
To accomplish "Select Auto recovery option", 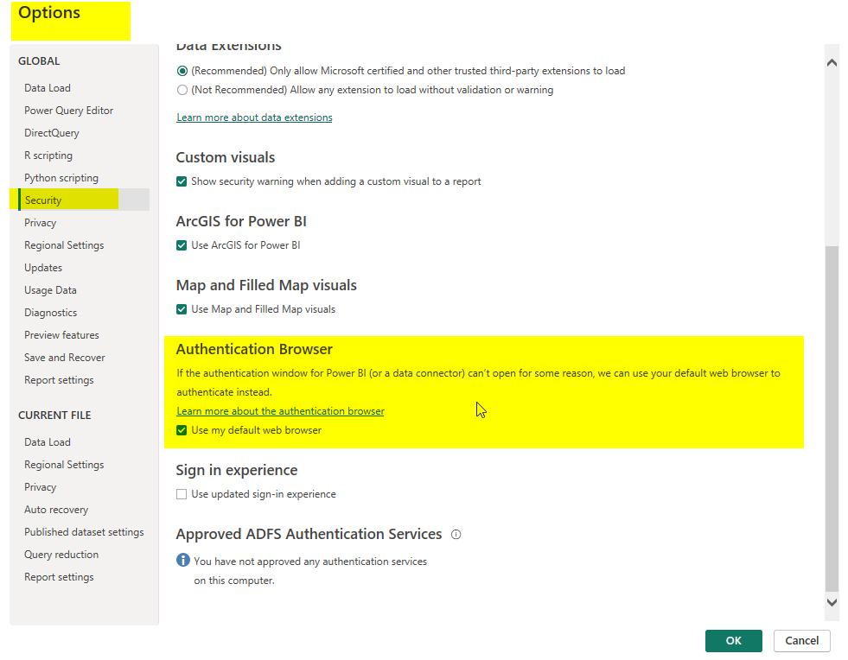I will [55, 510].
